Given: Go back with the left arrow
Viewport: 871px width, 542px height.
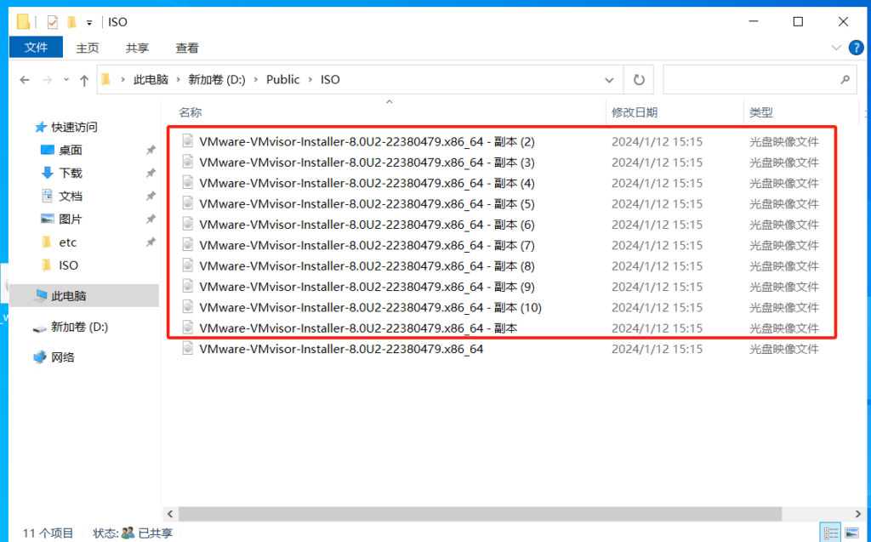Looking at the screenshot, I should pyautogui.click(x=25, y=80).
